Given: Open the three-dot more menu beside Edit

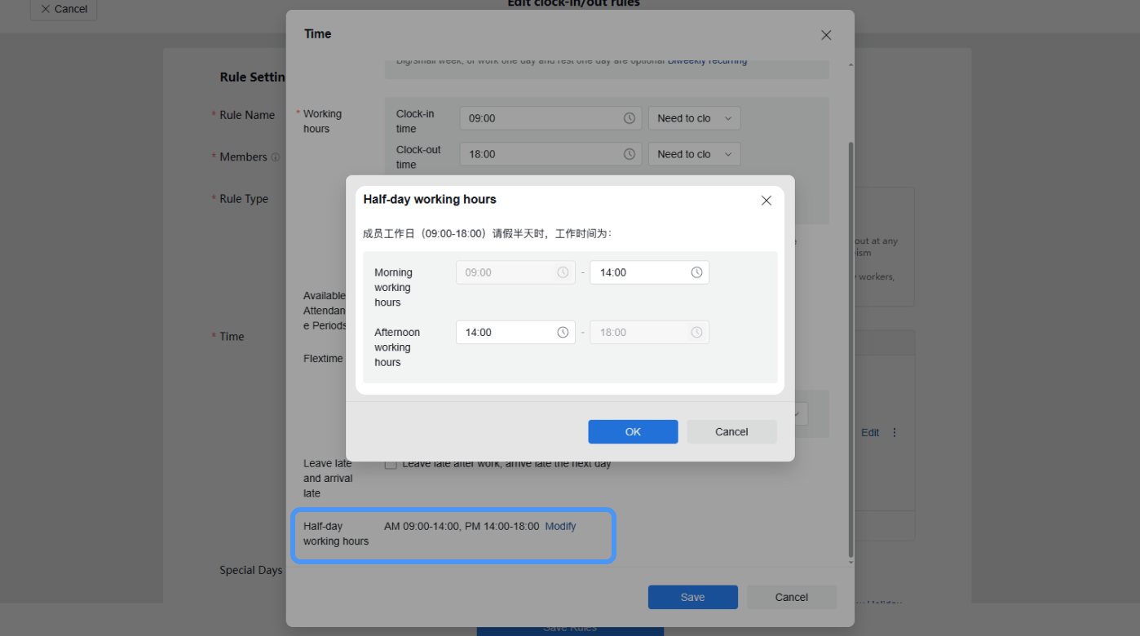Looking at the screenshot, I should click(x=895, y=433).
